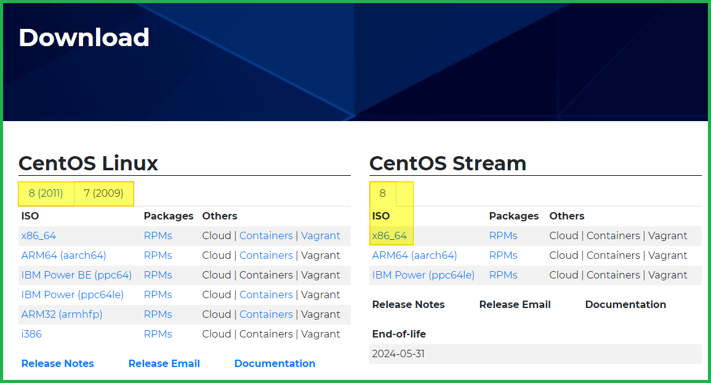The height and width of the screenshot is (383, 711).
Task: Click Vagrant in the i386 row
Action: tap(321, 334)
